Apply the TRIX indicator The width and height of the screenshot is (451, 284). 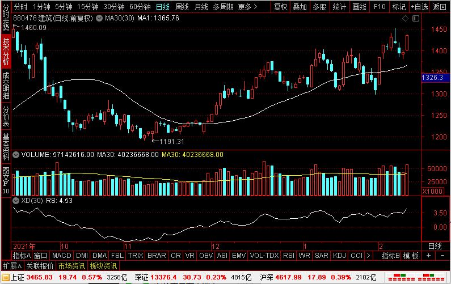[x=136, y=256]
